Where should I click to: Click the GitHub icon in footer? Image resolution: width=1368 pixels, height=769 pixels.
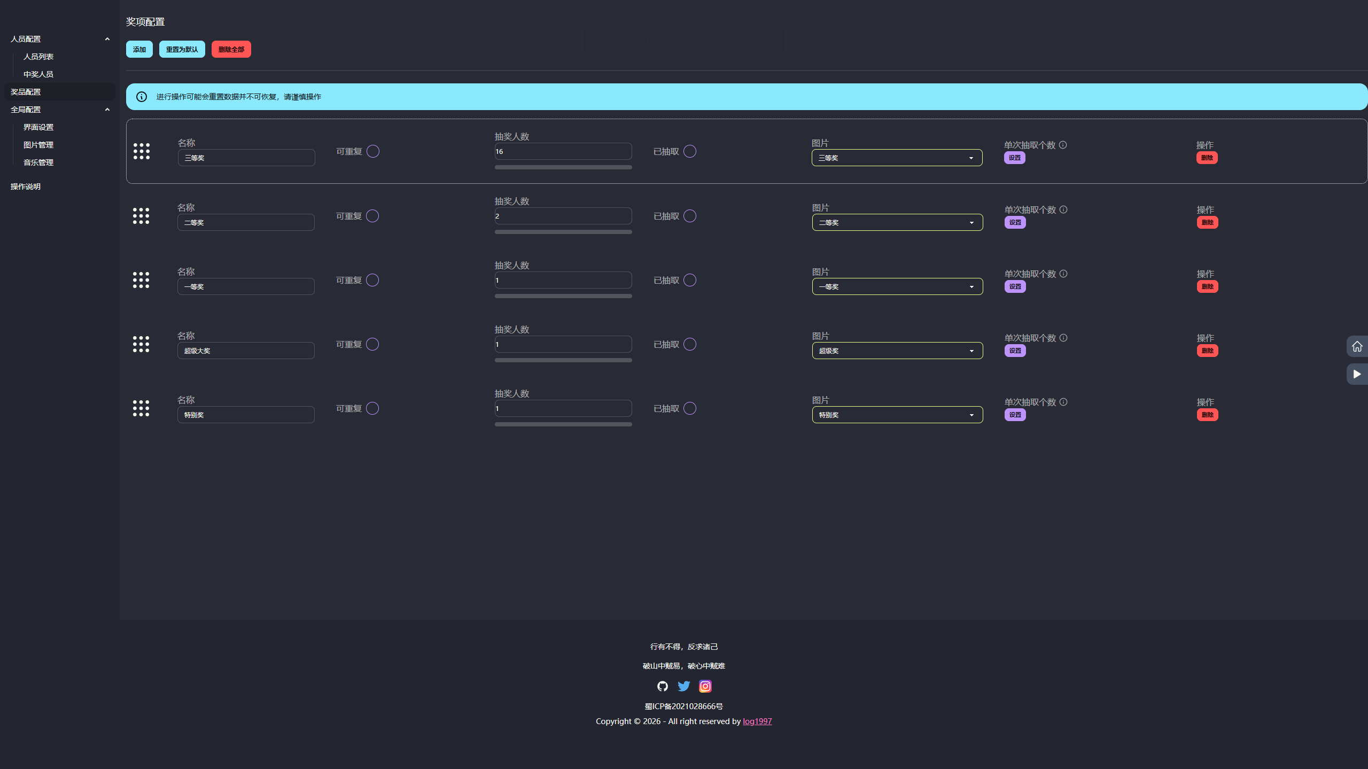pyautogui.click(x=663, y=686)
